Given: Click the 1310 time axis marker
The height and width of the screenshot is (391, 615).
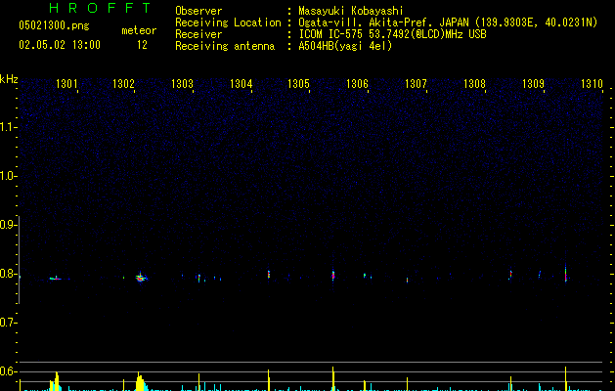Looking at the screenshot, I should (x=592, y=84).
